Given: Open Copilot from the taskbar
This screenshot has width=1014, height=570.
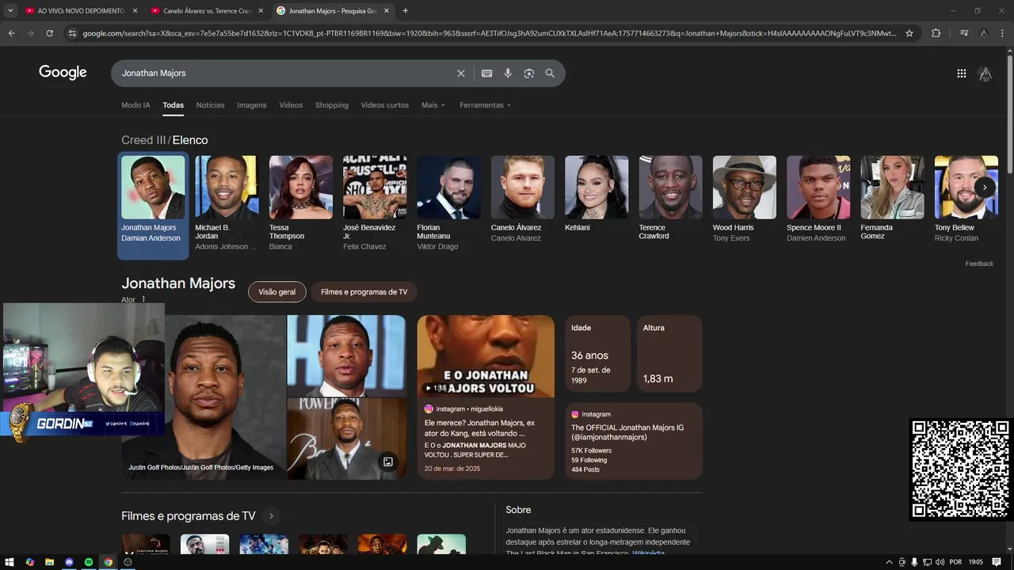Looking at the screenshot, I should [29, 561].
